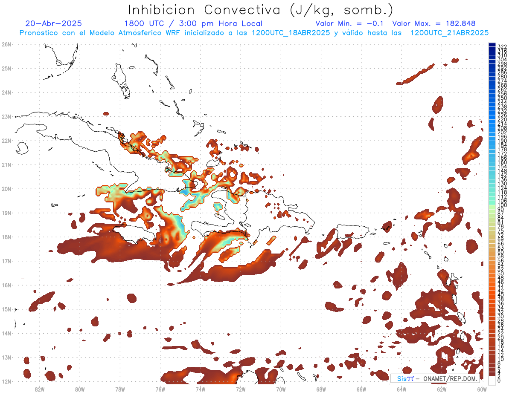Click the legend value "322"
The height and width of the screenshot is (395, 512).
502,46
